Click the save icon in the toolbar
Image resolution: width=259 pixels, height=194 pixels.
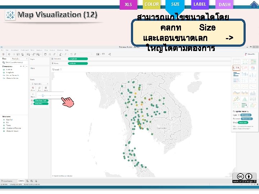(x=18, y=54)
